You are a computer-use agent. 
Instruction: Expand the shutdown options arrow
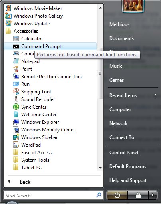[x=153, y=195]
